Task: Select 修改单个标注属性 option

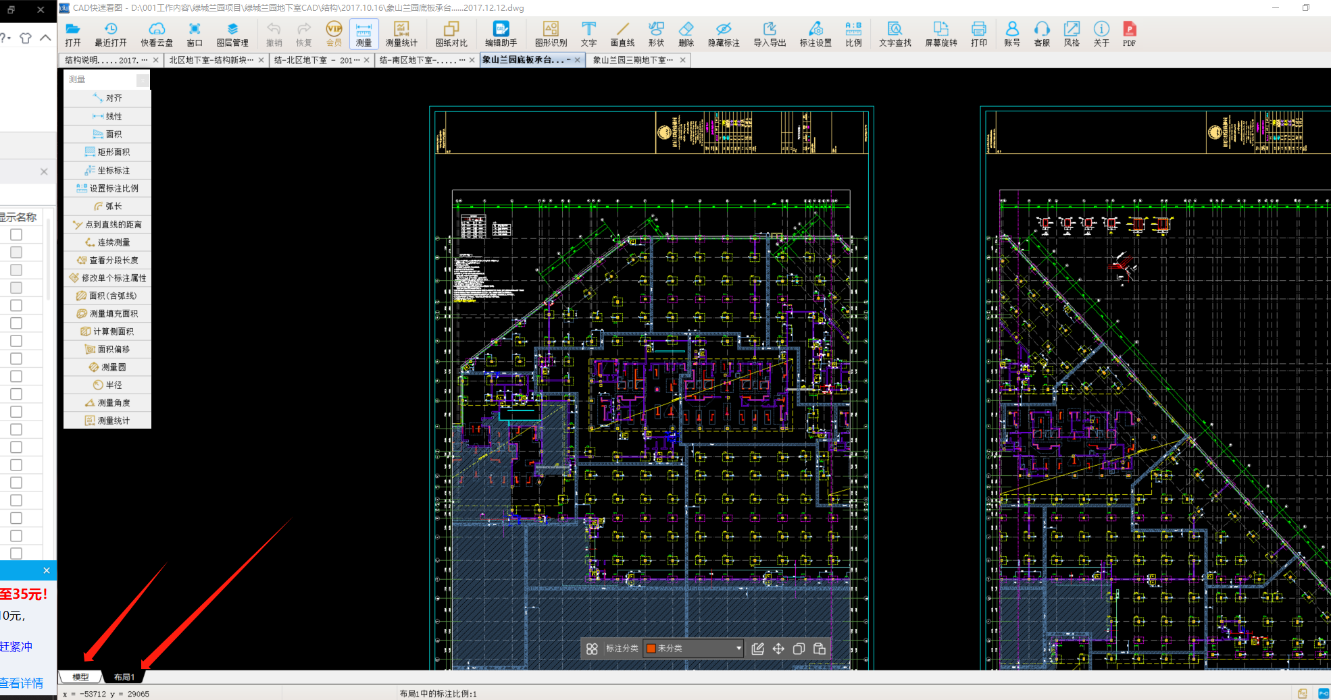Action: pyautogui.click(x=107, y=277)
